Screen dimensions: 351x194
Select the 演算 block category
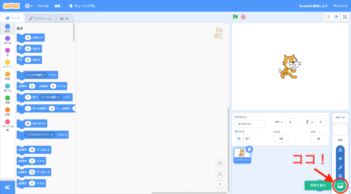click(x=8, y=100)
